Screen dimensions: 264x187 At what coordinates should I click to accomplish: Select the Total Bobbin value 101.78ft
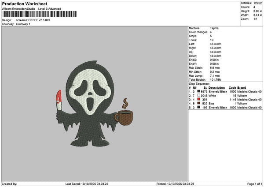[215, 80]
